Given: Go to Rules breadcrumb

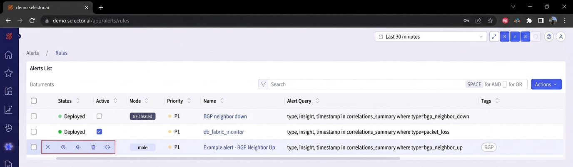Looking at the screenshot, I should pos(61,53).
